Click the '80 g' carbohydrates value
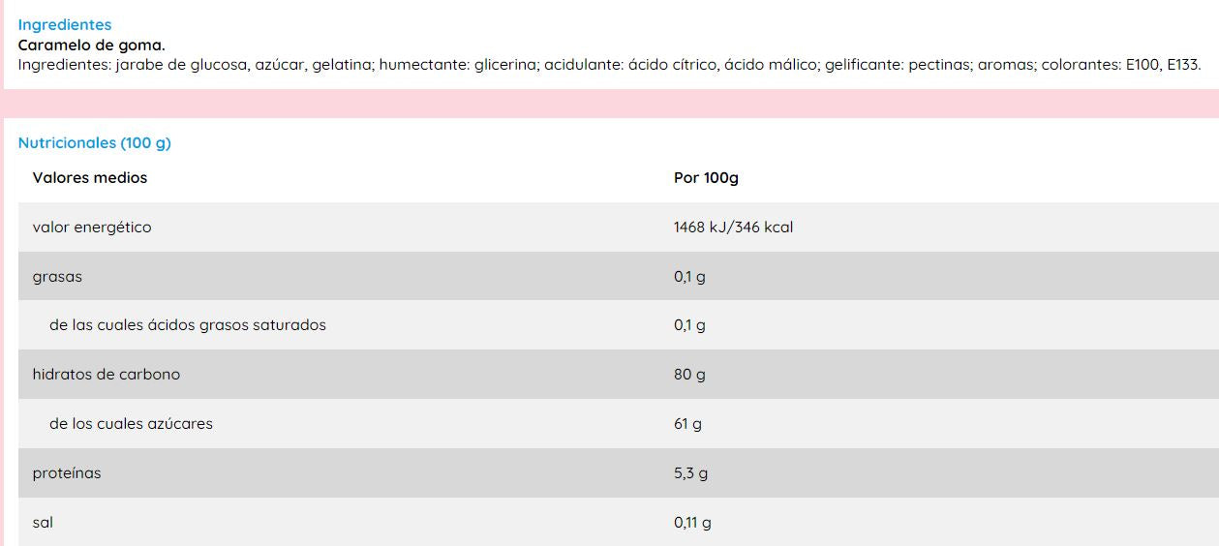The image size is (1219, 546). coord(689,375)
